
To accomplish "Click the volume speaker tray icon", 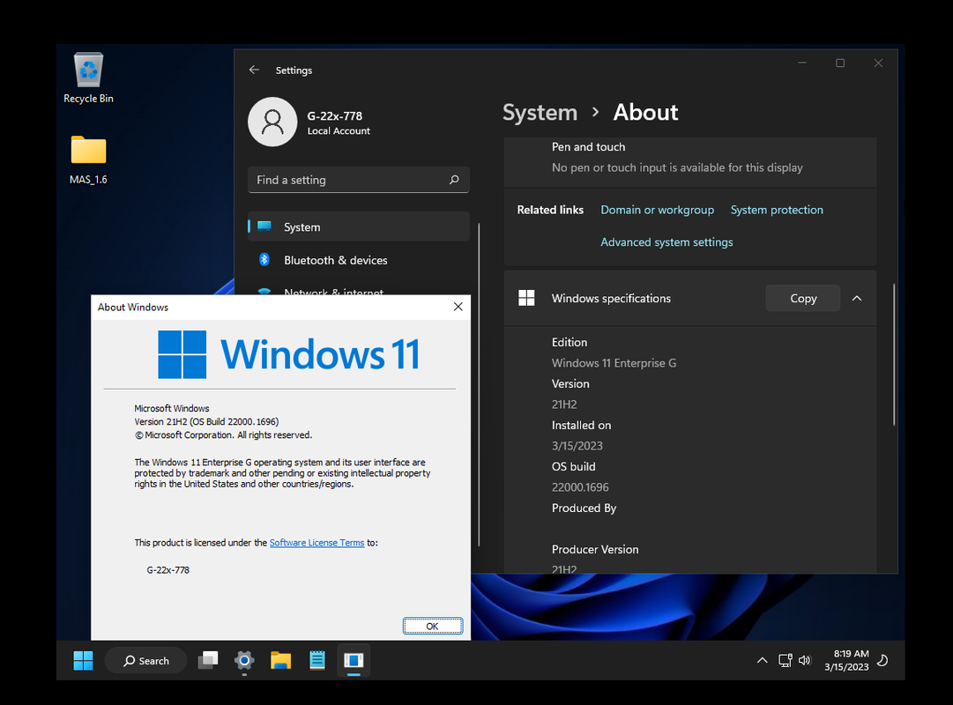I will point(805,661).
